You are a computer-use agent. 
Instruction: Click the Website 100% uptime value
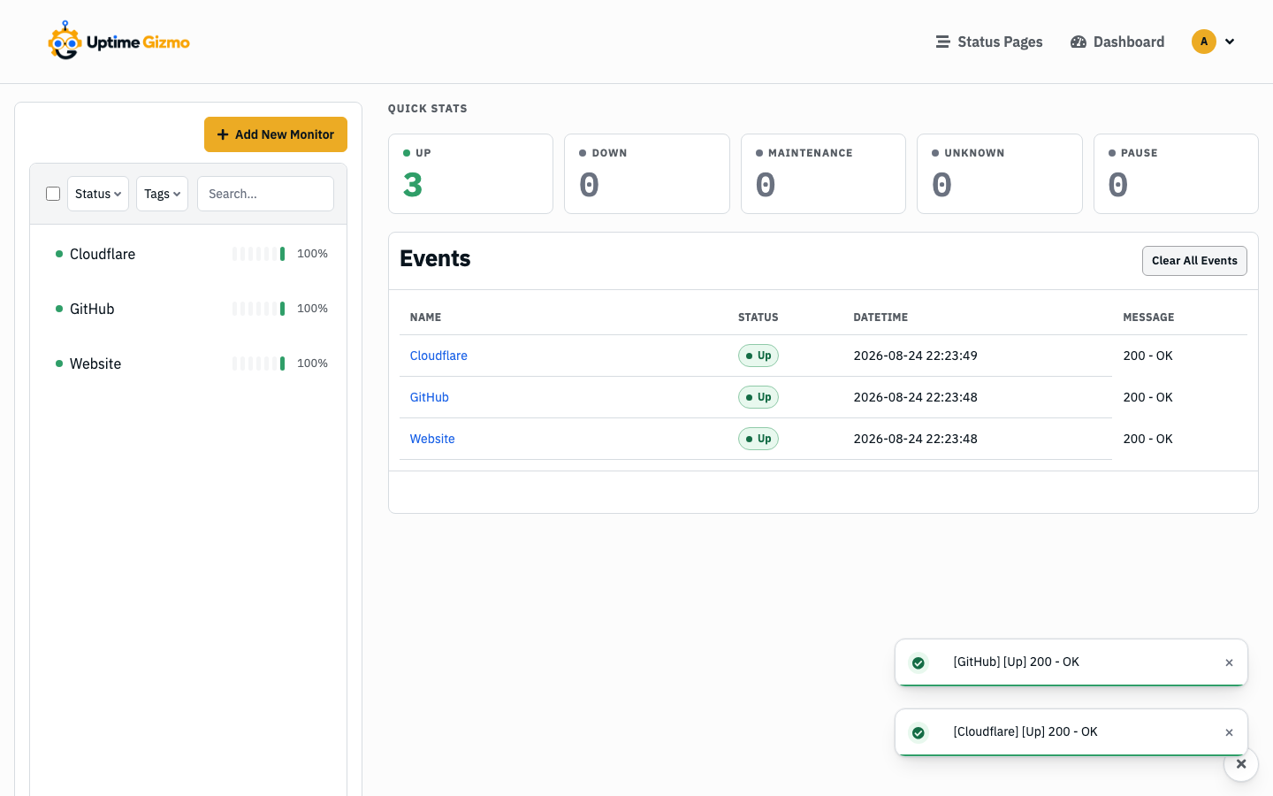[312, 364]
